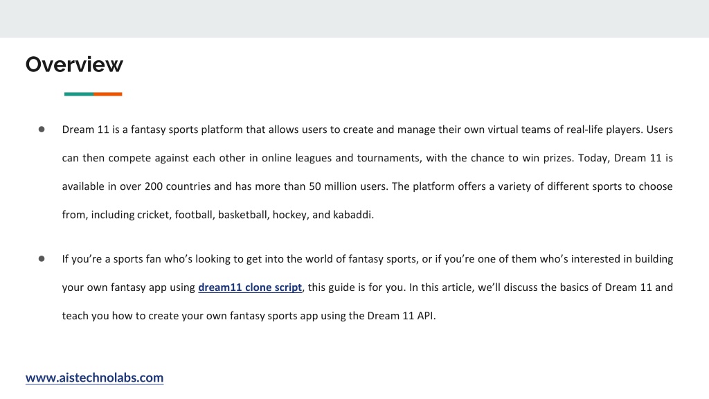Visit www.aistechnolabs.com footer link

(x=94, y=378)
